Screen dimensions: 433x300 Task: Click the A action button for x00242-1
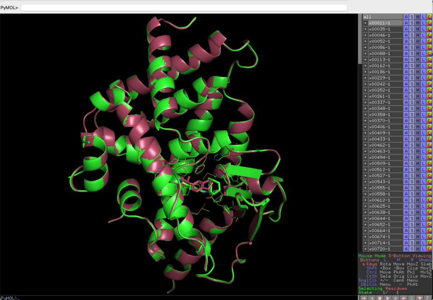pos(406,84)
